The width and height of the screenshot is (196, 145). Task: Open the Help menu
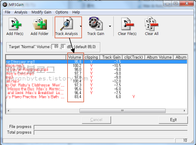pos(76,12)
